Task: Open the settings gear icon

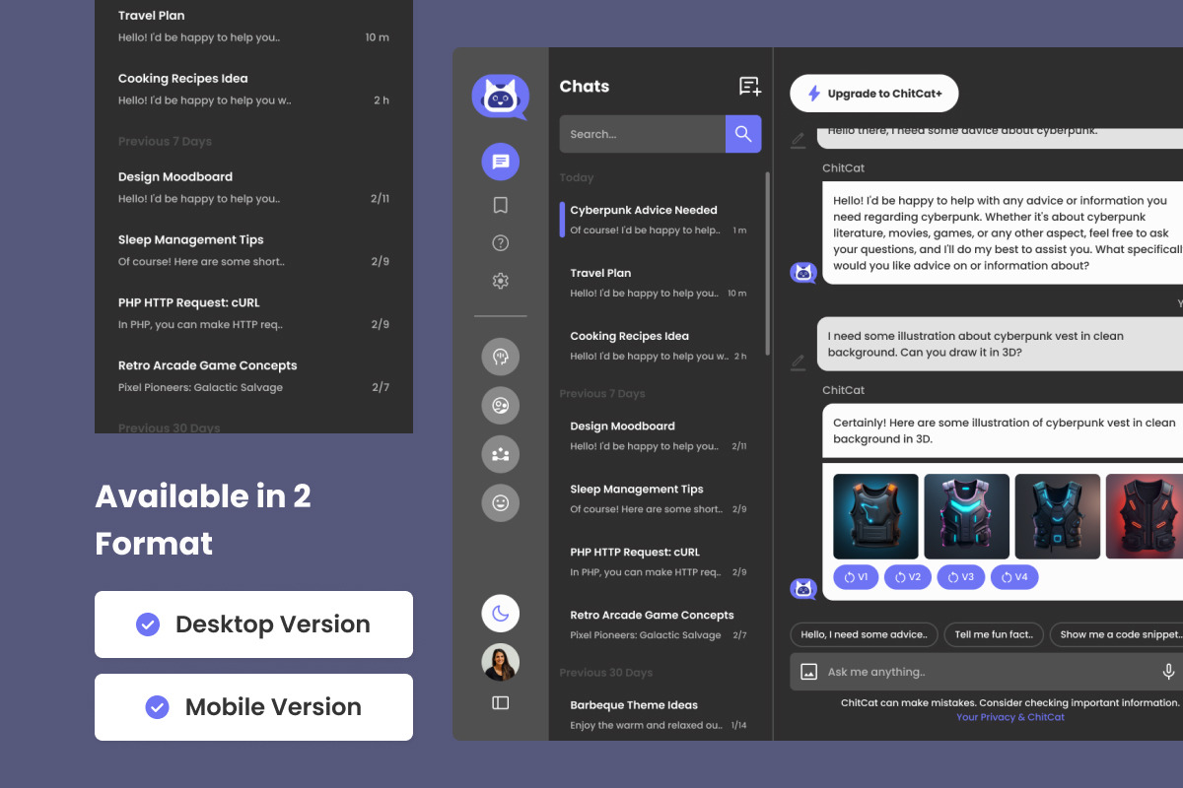Action: (500, 281)
